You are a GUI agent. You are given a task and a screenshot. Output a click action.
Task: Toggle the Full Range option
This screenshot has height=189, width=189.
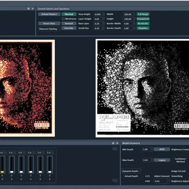pos(143,14)
